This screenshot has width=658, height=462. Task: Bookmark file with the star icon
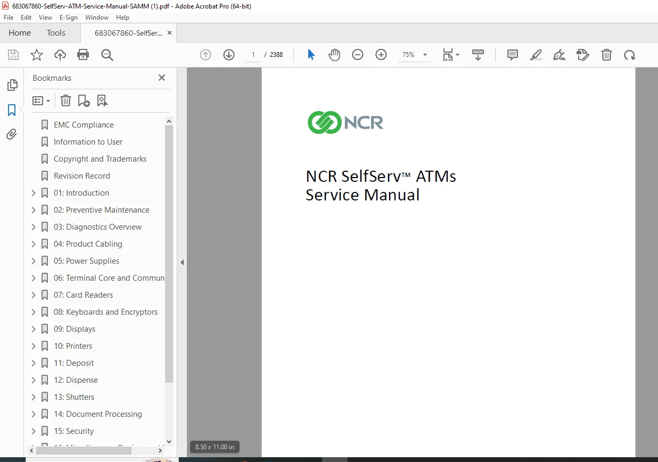click(x=37, y=55)
